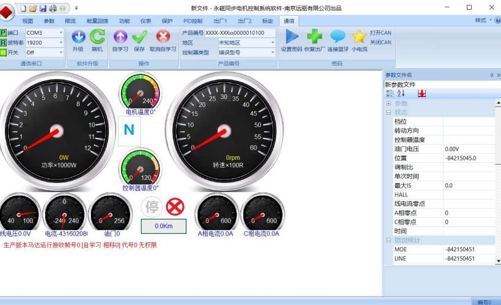Viewport: 501px width, 305px height.
Task: Click the help icon beside 样式
Action: (498, 20)
